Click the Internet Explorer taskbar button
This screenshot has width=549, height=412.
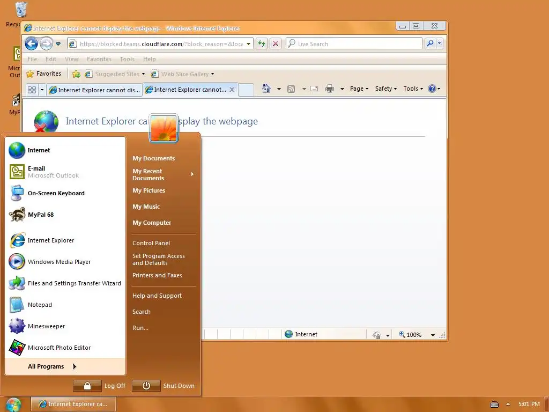73,404
